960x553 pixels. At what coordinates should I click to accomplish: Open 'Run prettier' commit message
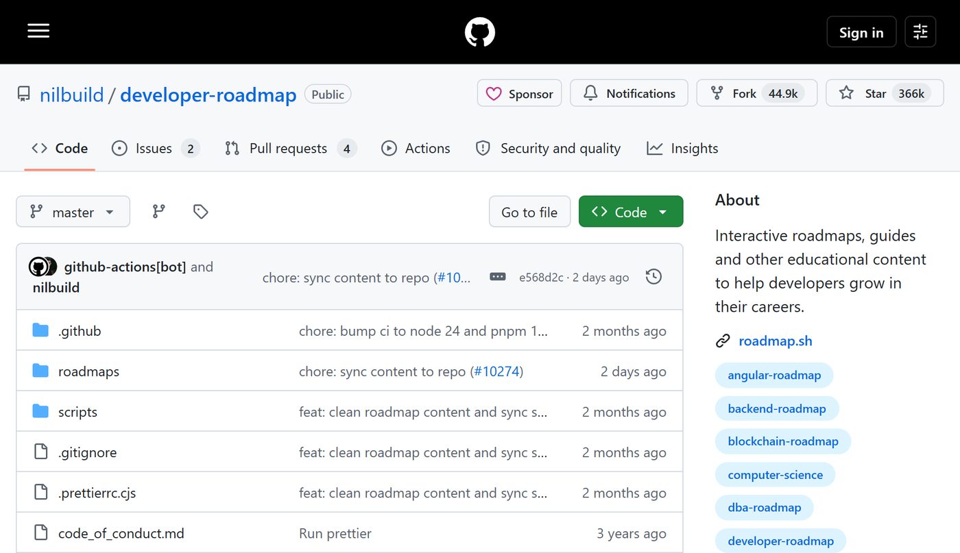point(335,533)
